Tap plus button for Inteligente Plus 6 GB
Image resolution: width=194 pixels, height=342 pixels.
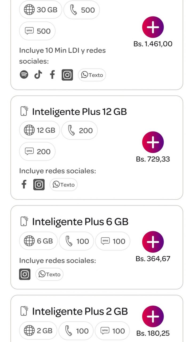point(153,242)
